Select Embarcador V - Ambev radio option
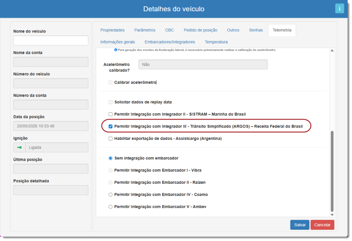 coord(110,207)
